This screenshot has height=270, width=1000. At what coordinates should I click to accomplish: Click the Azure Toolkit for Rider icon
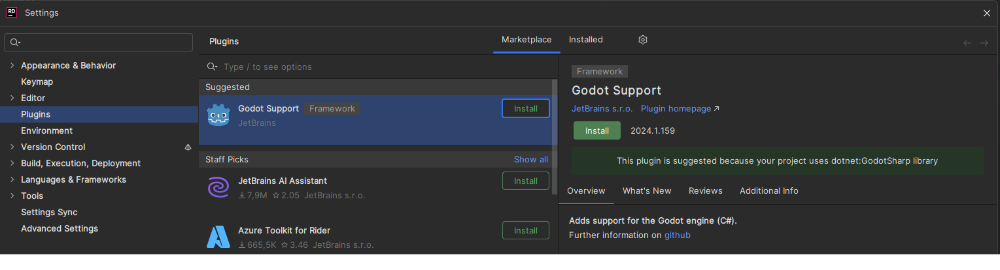[x=218, y=237]
